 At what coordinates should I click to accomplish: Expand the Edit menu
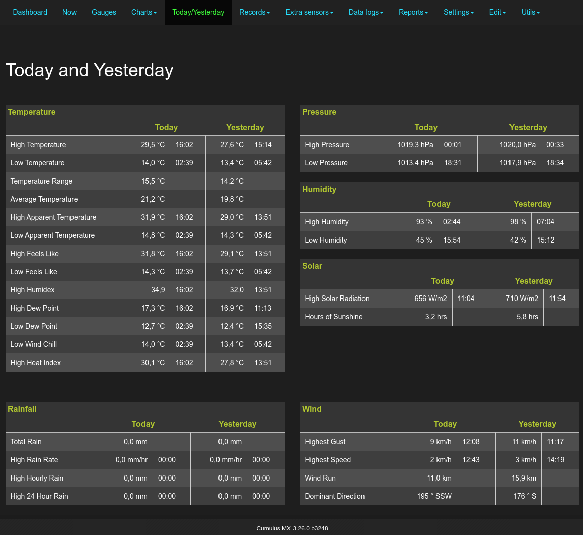click(x=497, y=12)
